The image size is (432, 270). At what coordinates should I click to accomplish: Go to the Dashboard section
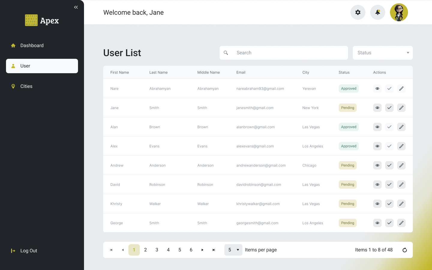[32, 45]
